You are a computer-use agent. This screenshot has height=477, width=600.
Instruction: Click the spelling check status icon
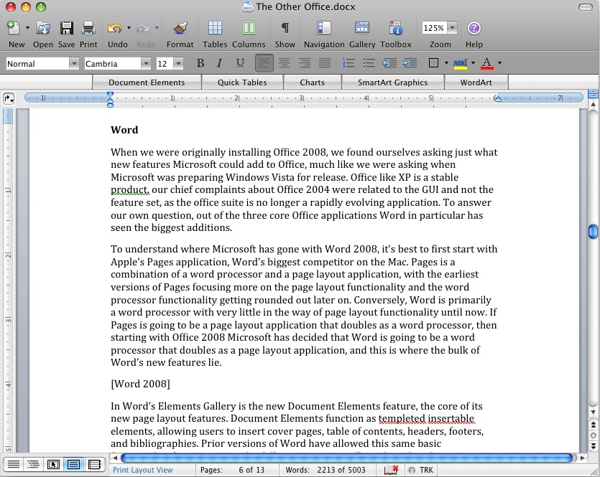(x=391, y=470)
